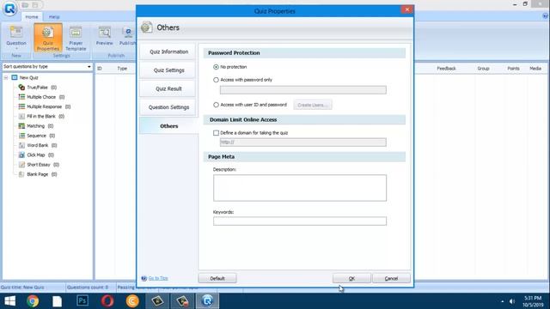The width and height of the screenshot is (550, 309).
Task: Select the Sequence question type
Action: 36,136
